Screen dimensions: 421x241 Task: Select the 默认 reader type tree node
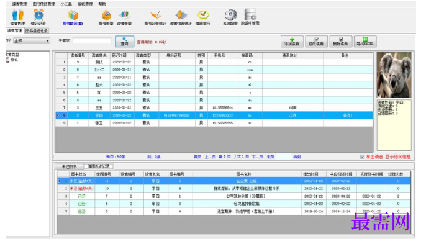(14, 60)
